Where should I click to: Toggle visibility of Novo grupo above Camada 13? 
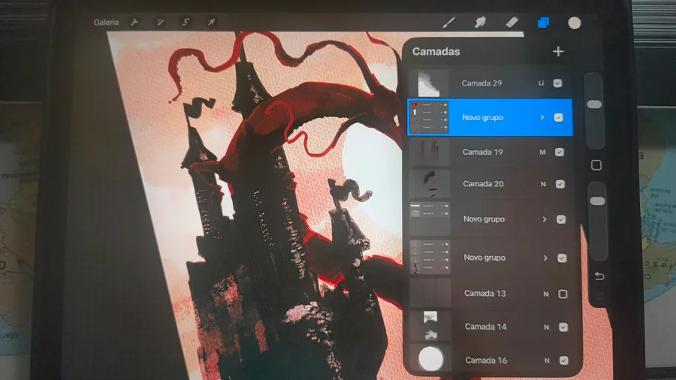click(x=562, y=258)
